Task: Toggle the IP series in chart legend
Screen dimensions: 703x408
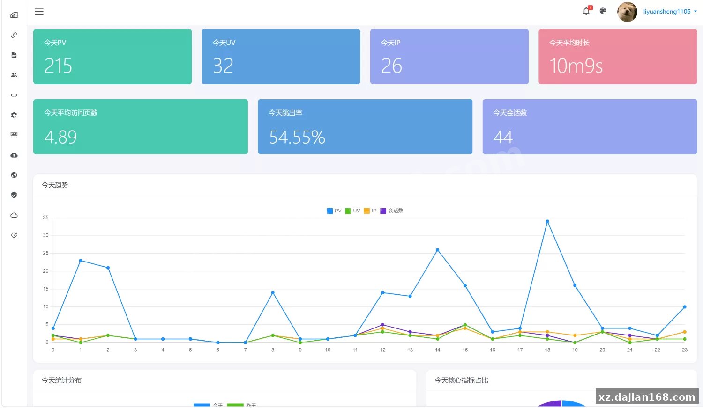Action: point(370,211)
